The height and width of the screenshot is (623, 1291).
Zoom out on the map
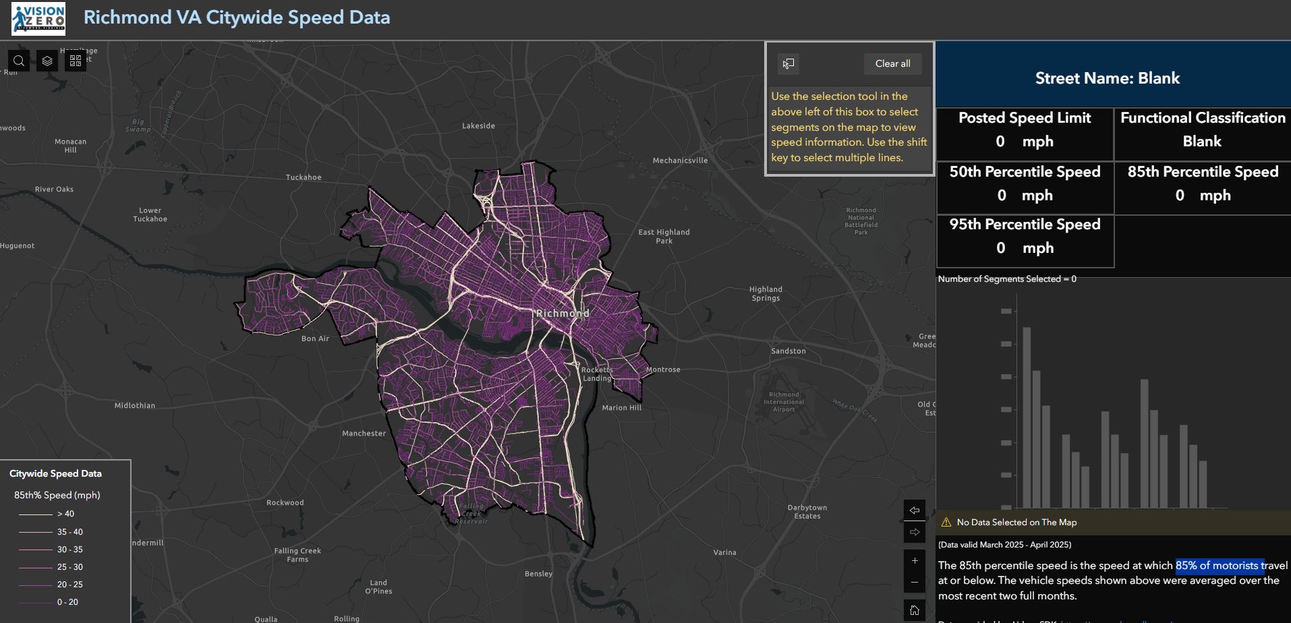pos(915,582)
